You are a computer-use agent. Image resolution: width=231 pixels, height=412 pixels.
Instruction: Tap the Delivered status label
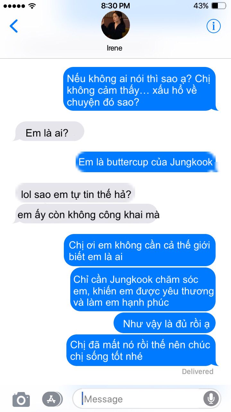coord(198,371)
